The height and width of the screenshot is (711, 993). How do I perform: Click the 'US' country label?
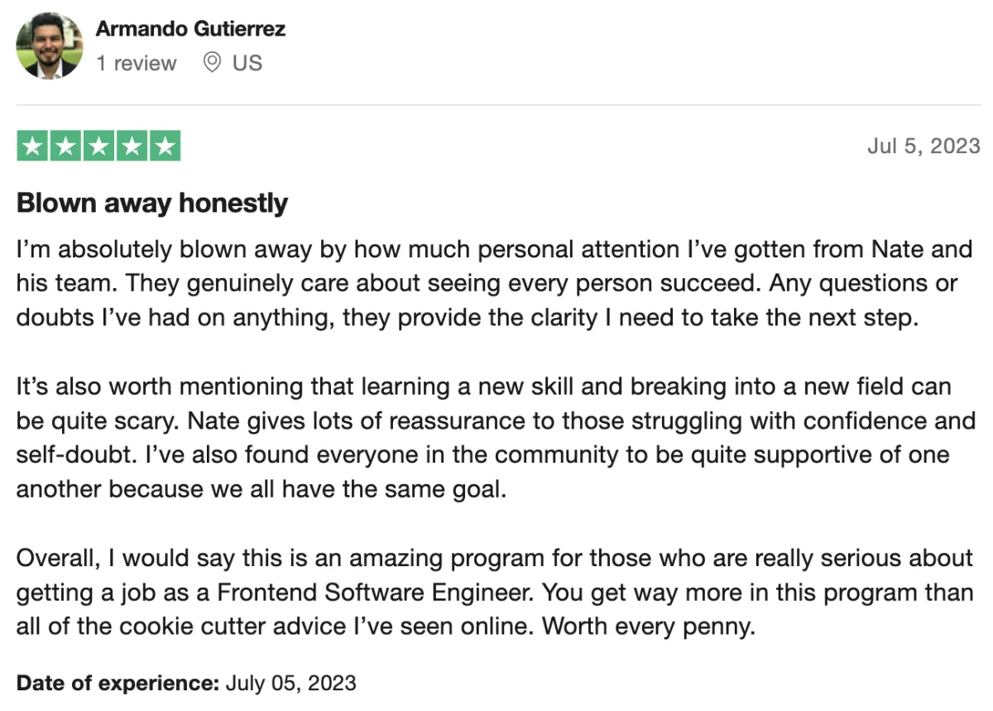point(247,63)
